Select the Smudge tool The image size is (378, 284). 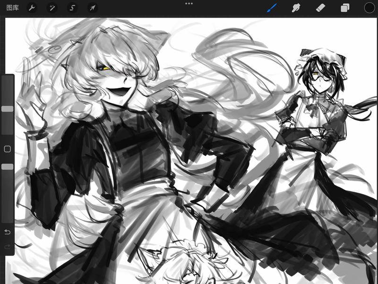(x=296, y=8)
